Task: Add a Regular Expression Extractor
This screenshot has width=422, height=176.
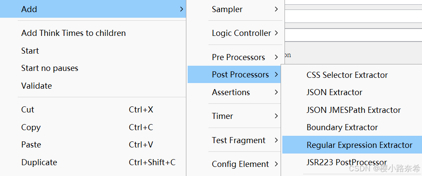Action: [352, 145]
